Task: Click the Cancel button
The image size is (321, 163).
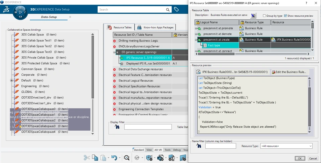Action: pos(313,158)
